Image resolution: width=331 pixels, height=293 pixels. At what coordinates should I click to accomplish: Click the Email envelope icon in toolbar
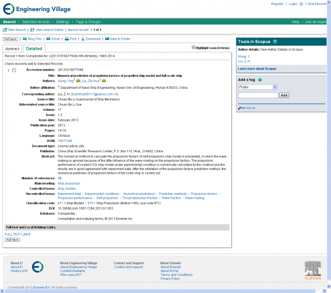pos(49,39)
